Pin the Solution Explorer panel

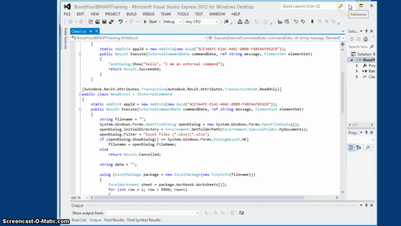[x=366, y=31]
